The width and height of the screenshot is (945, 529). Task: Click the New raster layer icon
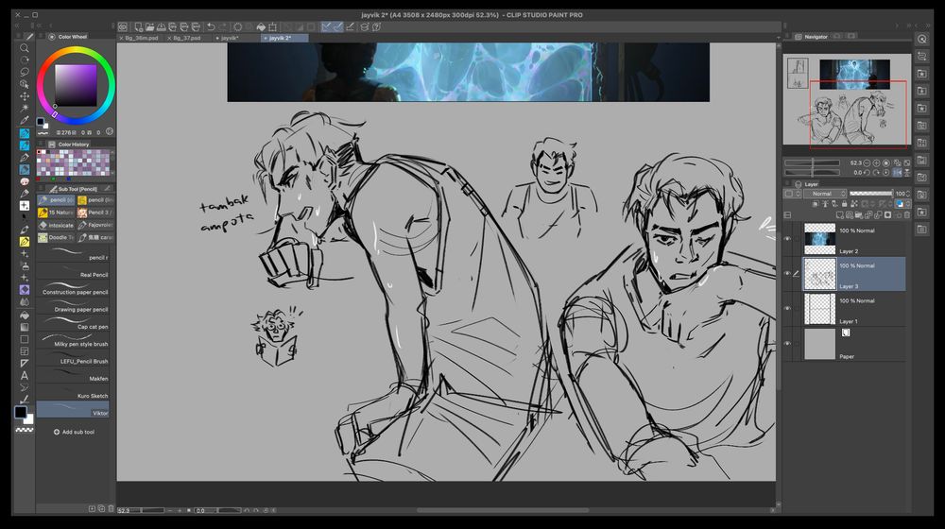point(839,214)
